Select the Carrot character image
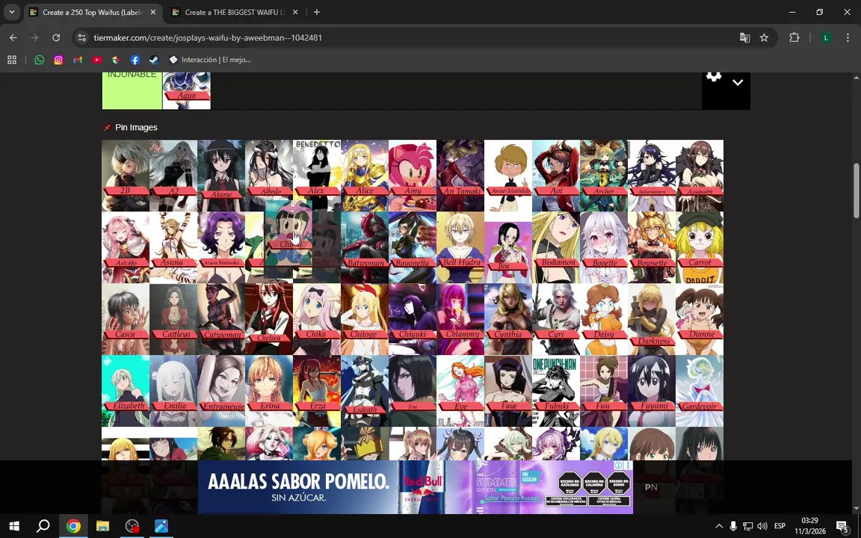 click(700, 247)
